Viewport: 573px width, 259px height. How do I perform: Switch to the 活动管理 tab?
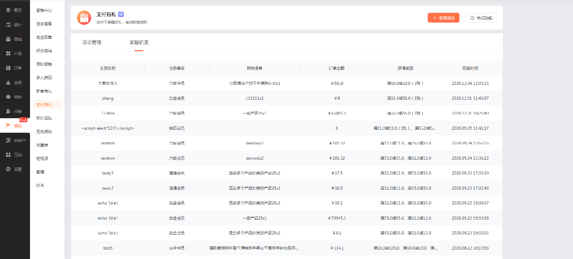coord(92,42)
